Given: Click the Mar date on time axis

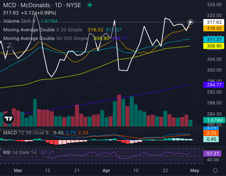Looking at the screenshot, I should (x=18, y=171).
